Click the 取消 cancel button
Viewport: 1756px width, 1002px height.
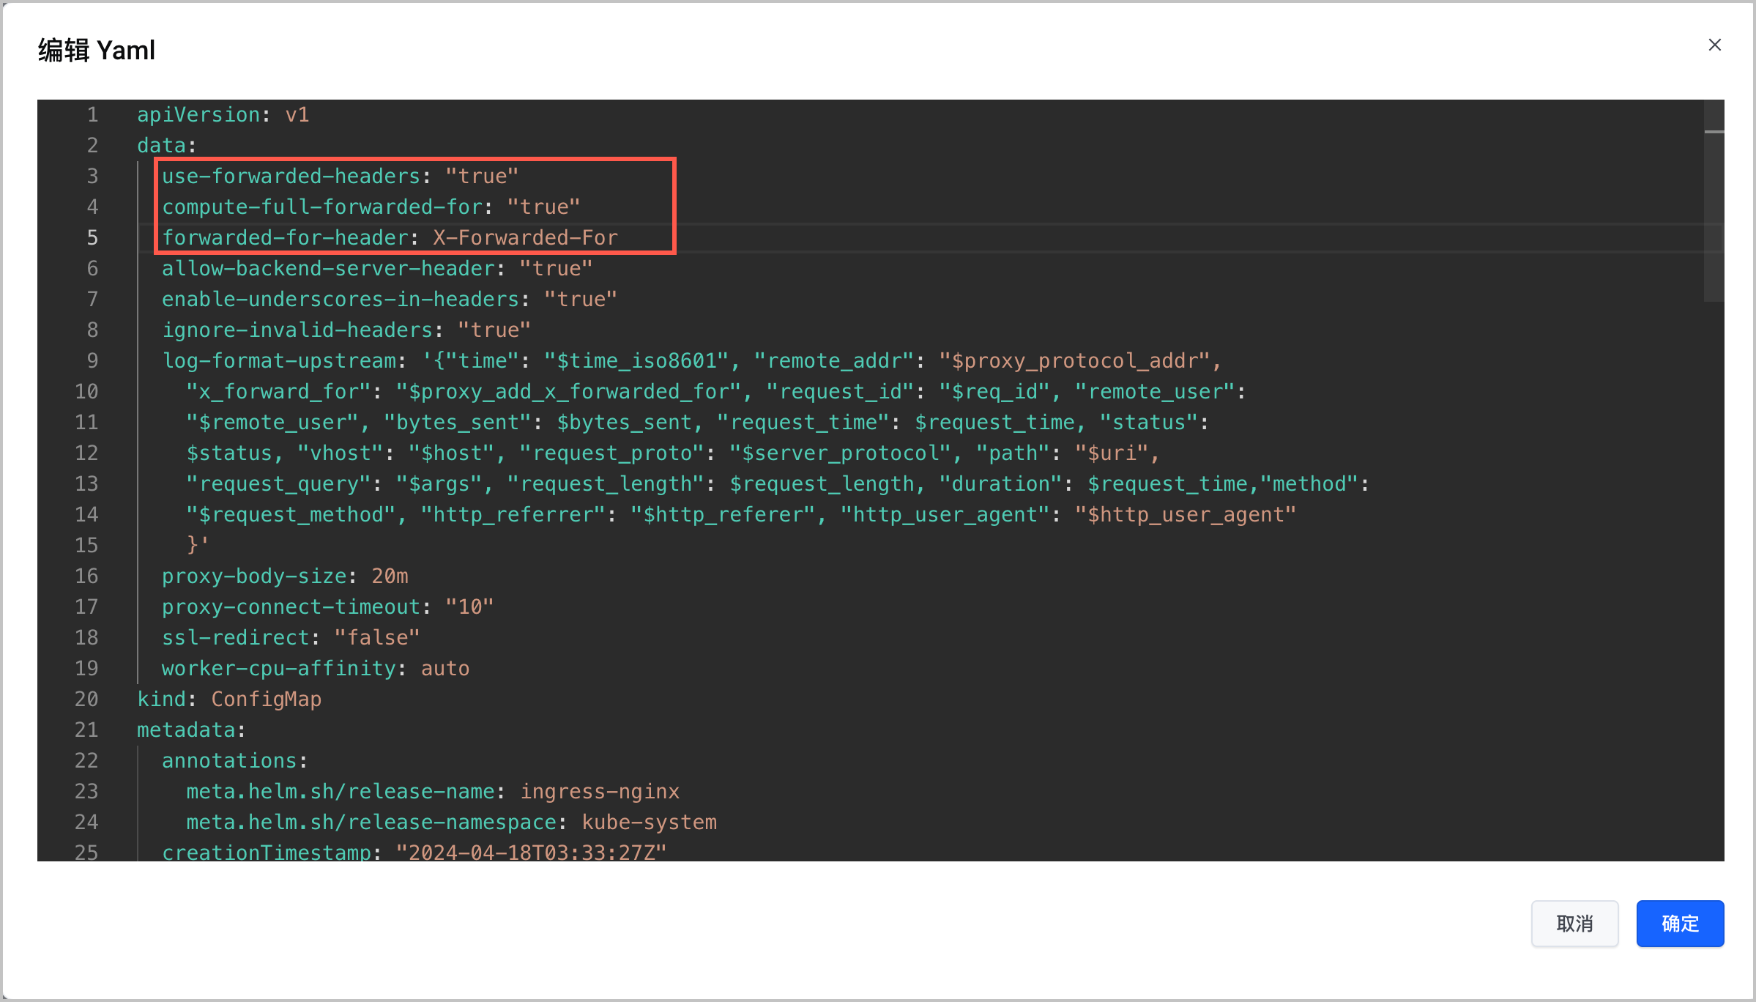point(1574,923)
